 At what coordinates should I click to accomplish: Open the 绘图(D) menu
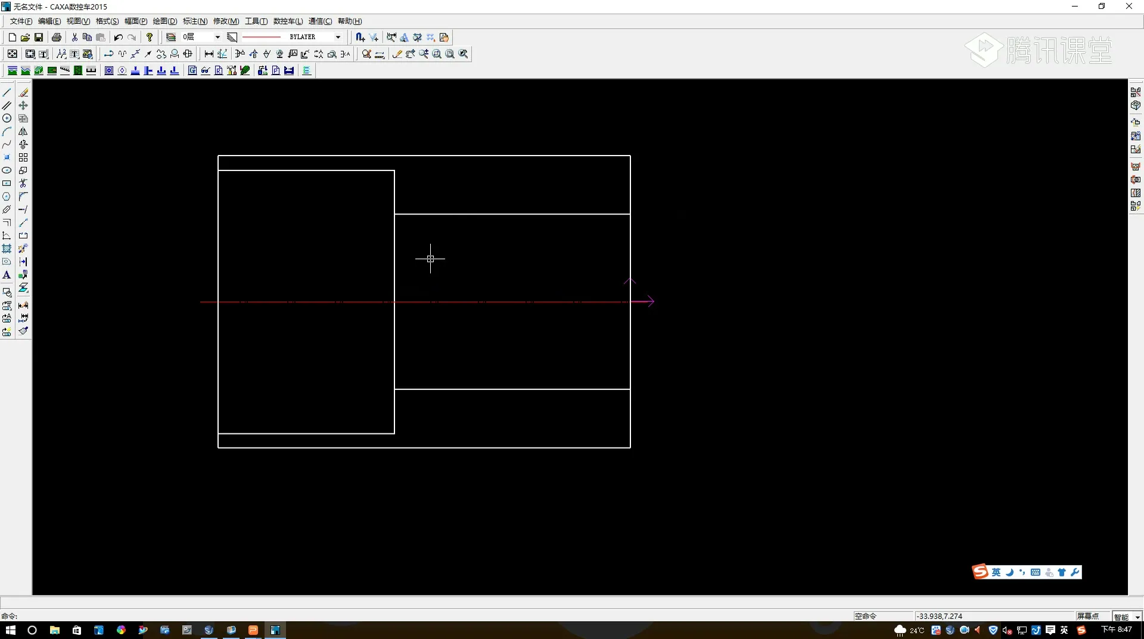165,21
